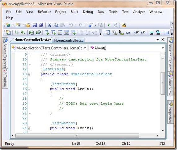Decrease the line indent

coord(136,33)
